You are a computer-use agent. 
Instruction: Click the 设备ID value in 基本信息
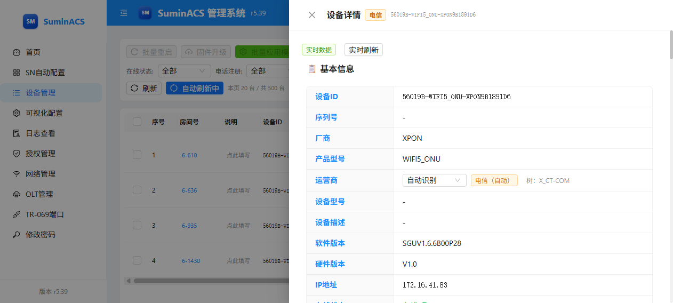[456, 97]
